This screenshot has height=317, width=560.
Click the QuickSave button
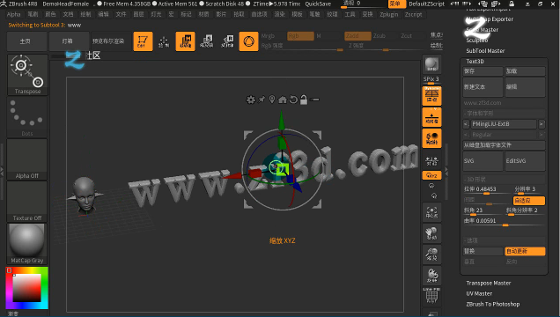pos(318,4)
